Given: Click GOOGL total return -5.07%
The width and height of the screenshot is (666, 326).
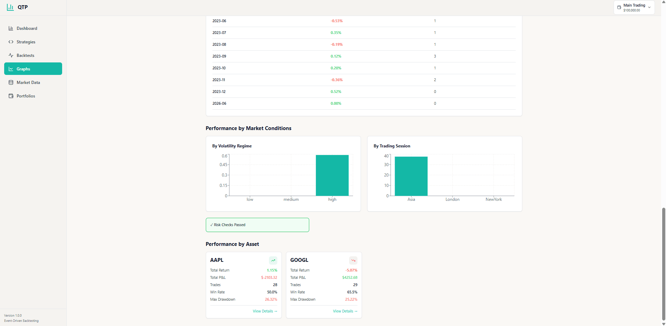Looking at the screenshot, I should click(x=351, y=270).
